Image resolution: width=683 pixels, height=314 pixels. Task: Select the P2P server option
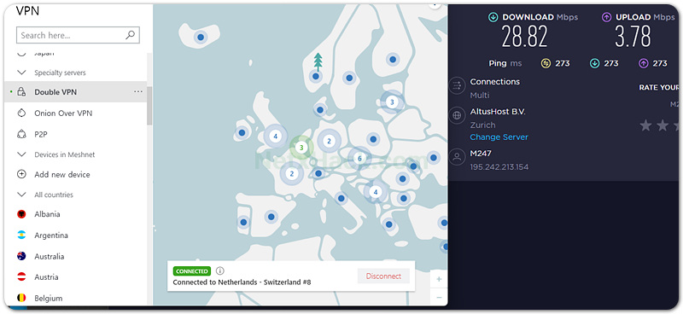pyautogui.click(x=75, y=135)
